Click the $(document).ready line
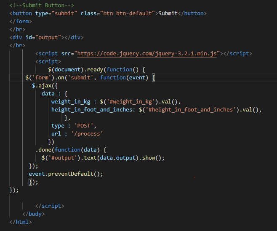The image size is (277, 231). pos(96,70)
